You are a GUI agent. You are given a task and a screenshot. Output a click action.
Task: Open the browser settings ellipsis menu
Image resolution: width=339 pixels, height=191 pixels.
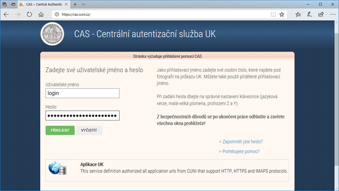pos(333,14)
